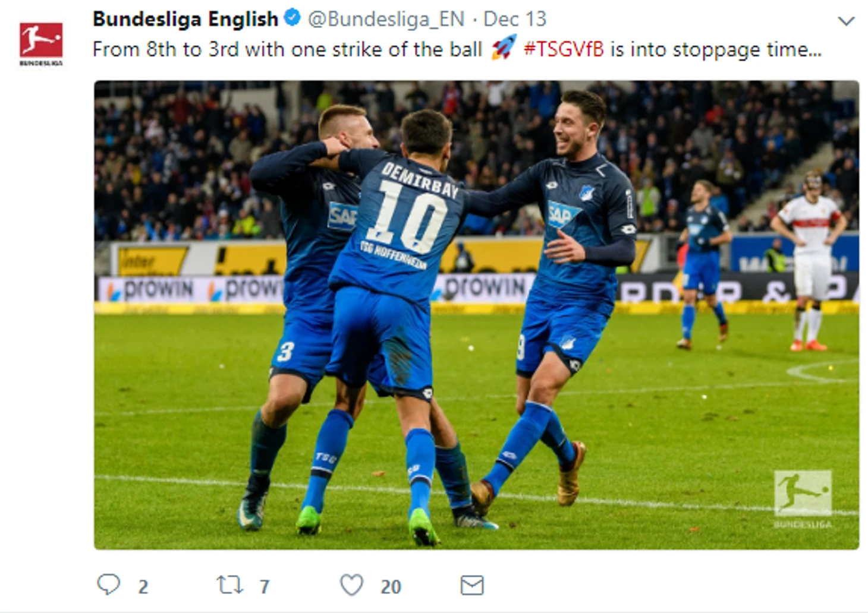Like the tweet with the heart icon
This screenshot has width=868, height=613.
(351, 585)
